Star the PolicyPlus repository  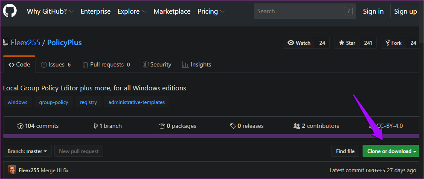[x=347, y=43]
